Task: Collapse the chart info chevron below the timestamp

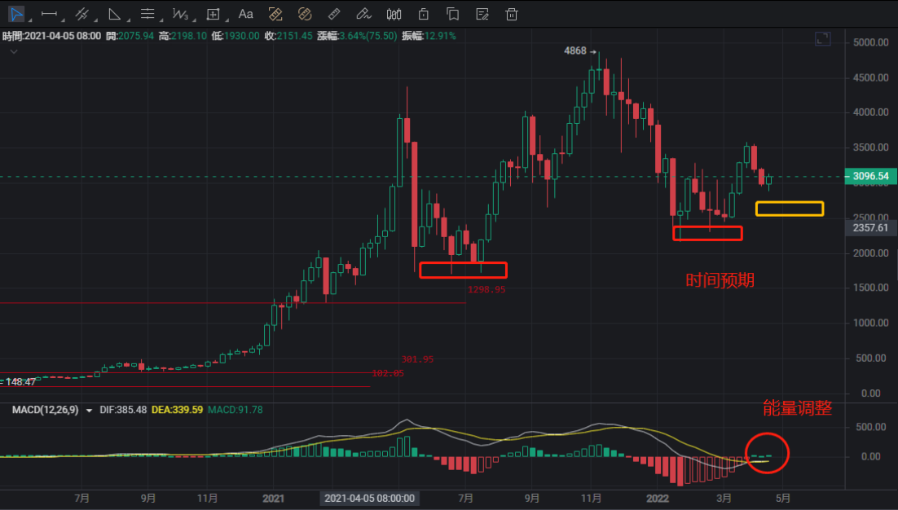Action: [13, 51]
